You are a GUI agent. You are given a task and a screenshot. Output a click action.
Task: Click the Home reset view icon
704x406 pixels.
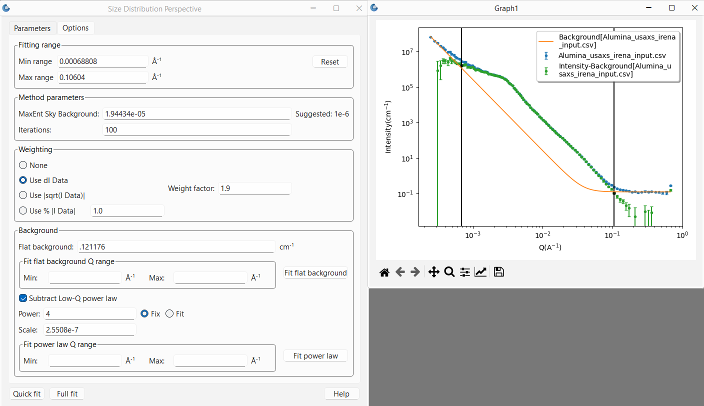tap(384, 272)
